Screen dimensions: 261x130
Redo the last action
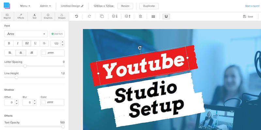(89, 16)
